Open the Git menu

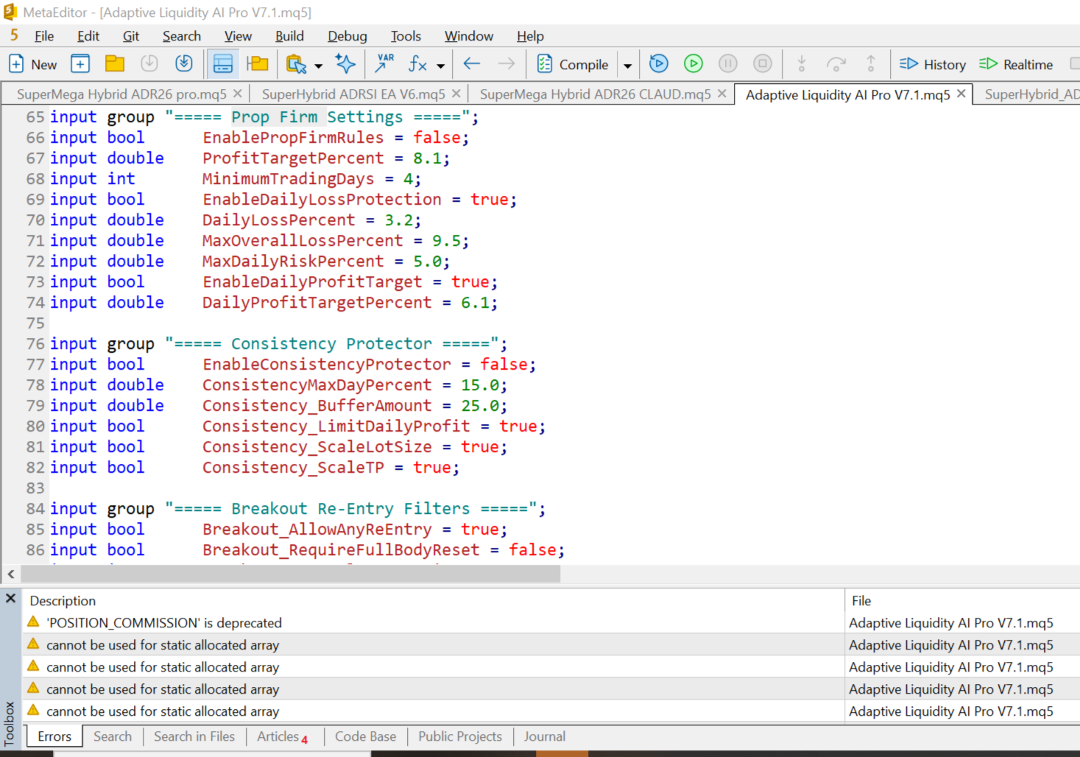point(131,36)
